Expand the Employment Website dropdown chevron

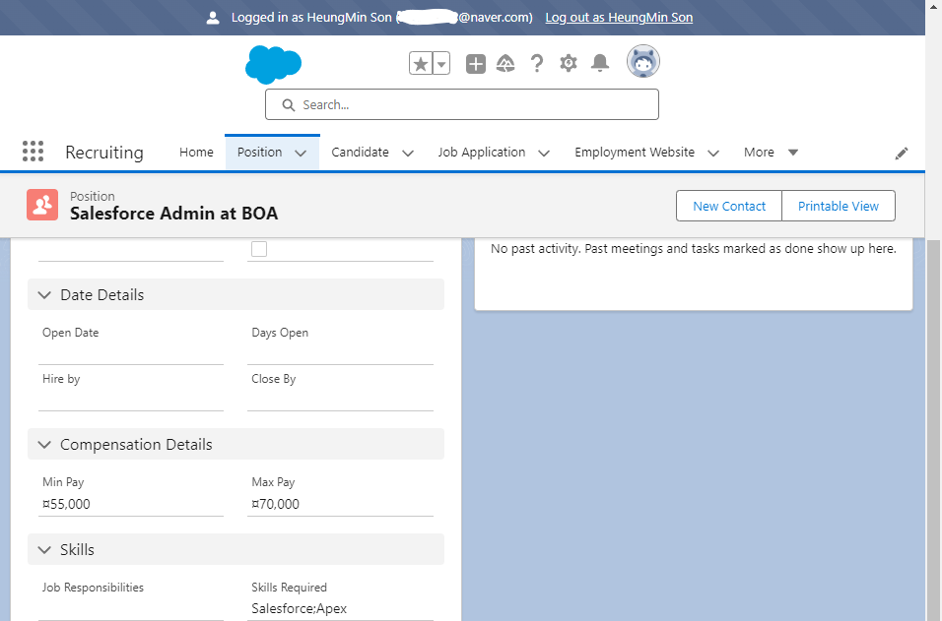coord(713,154)
